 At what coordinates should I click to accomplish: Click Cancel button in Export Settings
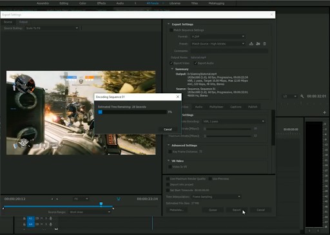click(260, 210)
